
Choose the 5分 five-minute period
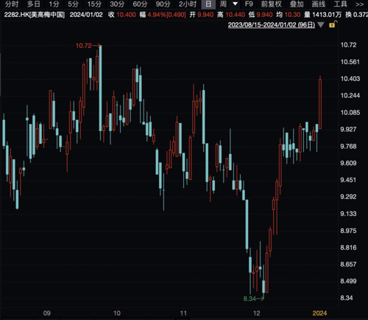73,4
